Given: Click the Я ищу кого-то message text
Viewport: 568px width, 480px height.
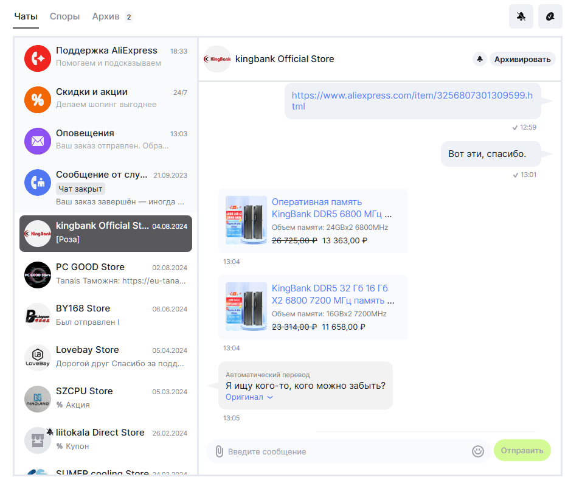Looking at the screenshot, I should 305,386.
